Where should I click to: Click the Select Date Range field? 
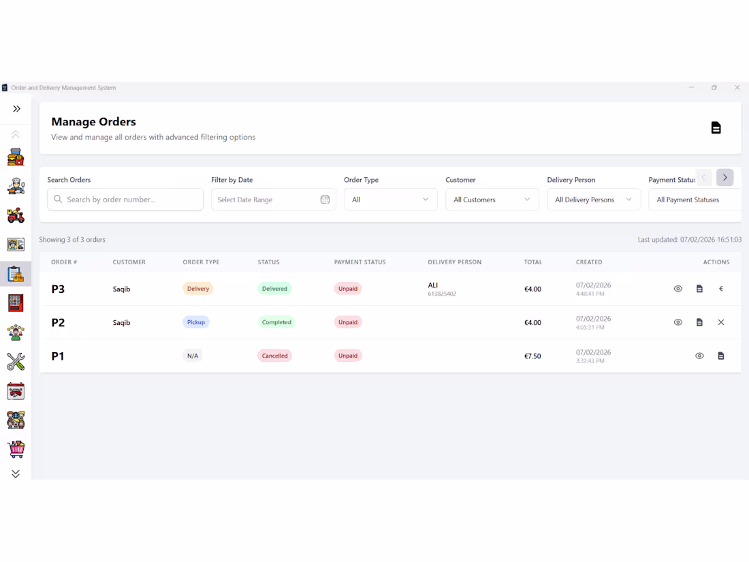273,200
